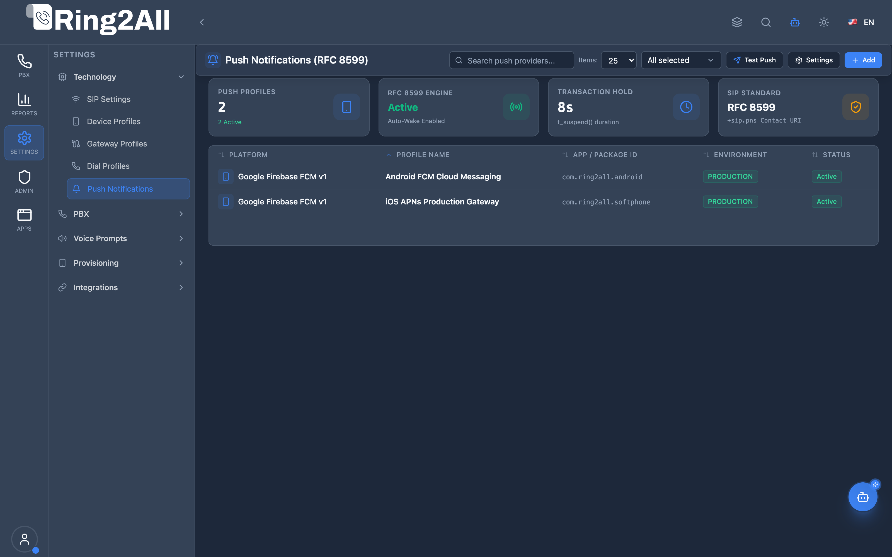The width and height of the screenshot is (892, 557).
Task: Click the RFC 8599 Engine broadcast icon
Action: 516,107
